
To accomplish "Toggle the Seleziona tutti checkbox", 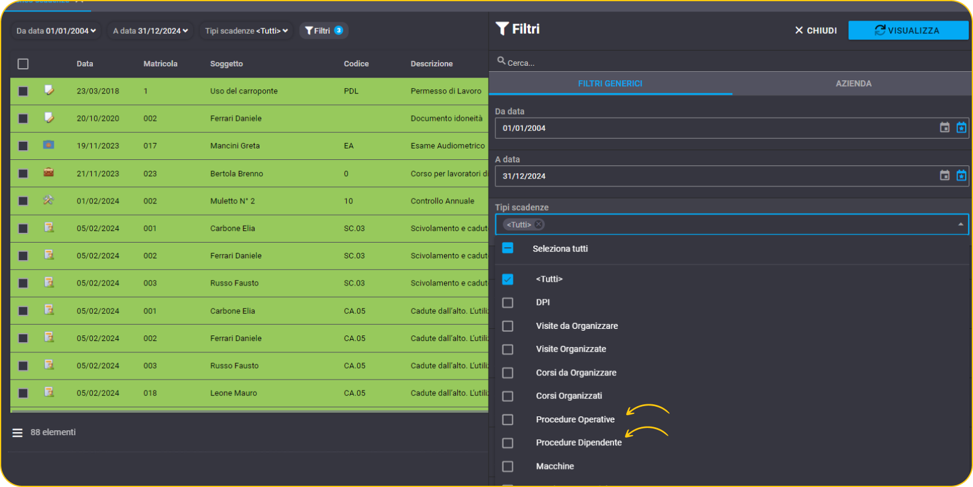I will pyautogui.click(x=508, y=248).
